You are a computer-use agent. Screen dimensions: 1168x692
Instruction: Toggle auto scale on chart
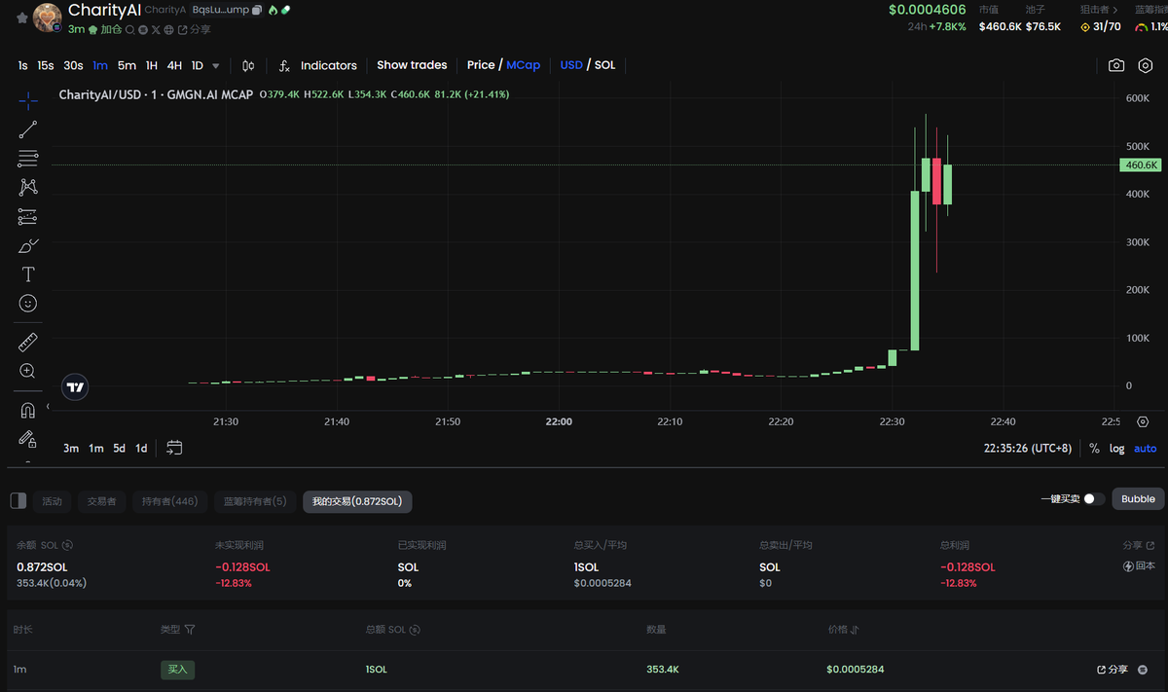(1146, 449)
